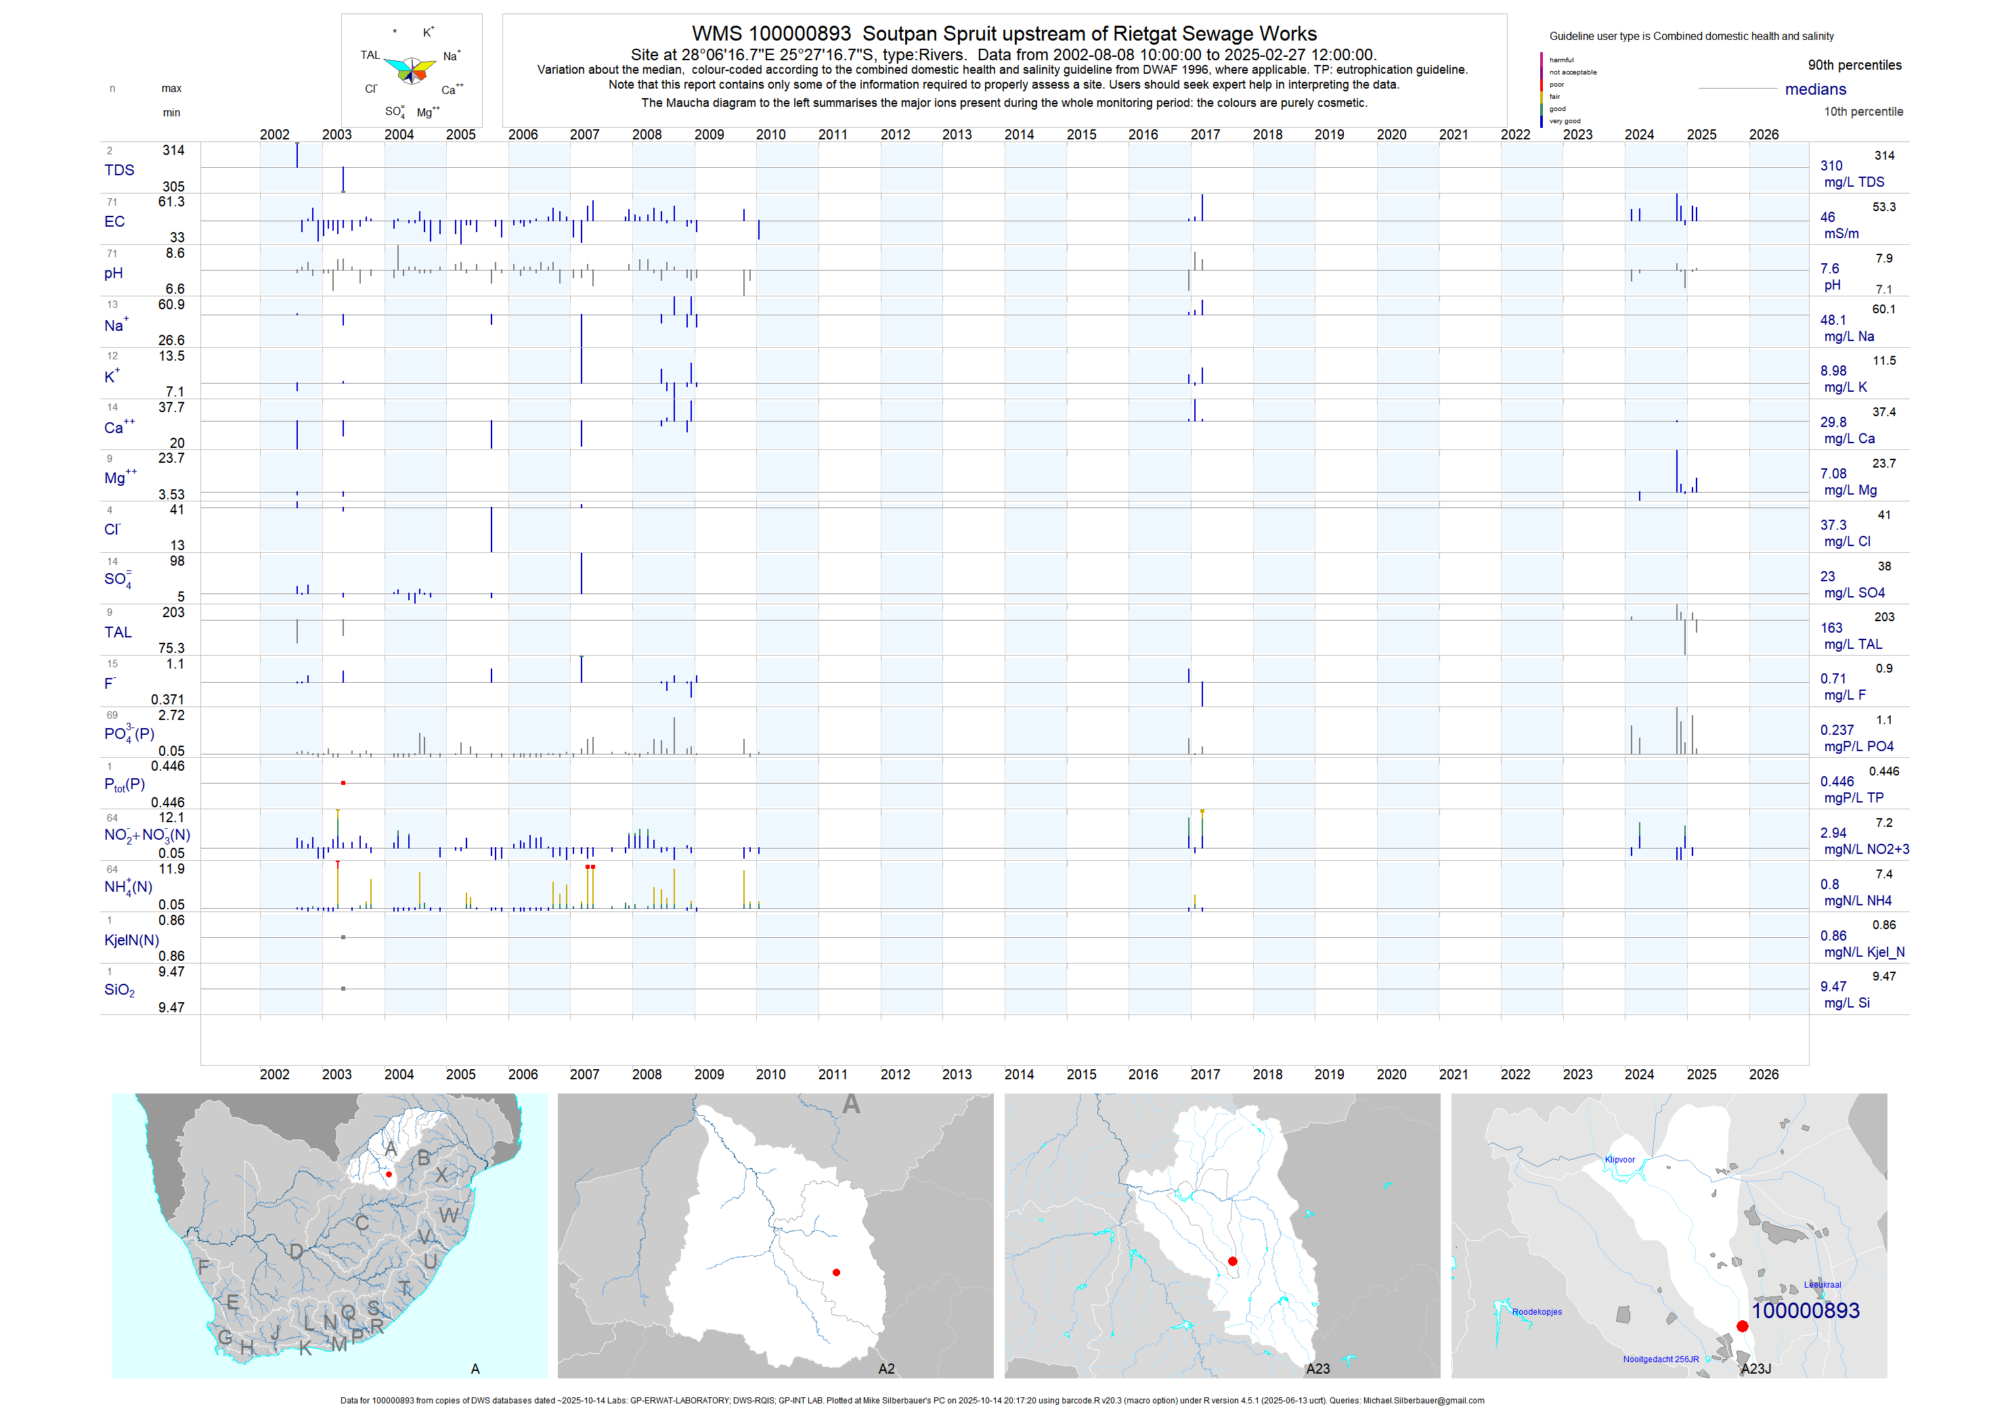The height and width of the screenshot is (1421, 2010).
Task: Click red marker beside the 100000893 label
Action: pyautogui.click(x=1742, y=1326)
